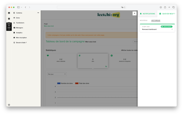Open the sidebar options dropdown chevron
The image size is (183, 115).
tap(22, 7)
